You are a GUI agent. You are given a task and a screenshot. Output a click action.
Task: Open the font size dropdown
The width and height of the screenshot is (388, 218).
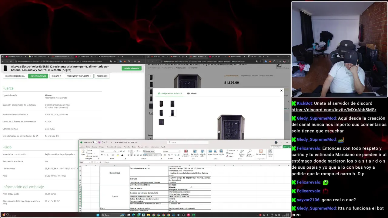119,151
